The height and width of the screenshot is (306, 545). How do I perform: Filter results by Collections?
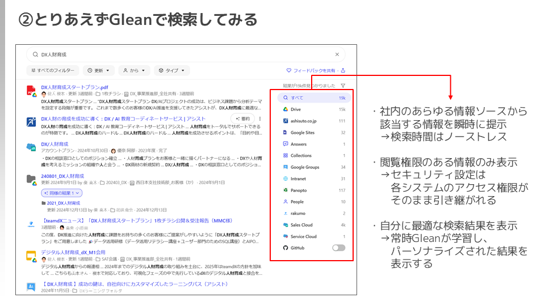point(314,155)
